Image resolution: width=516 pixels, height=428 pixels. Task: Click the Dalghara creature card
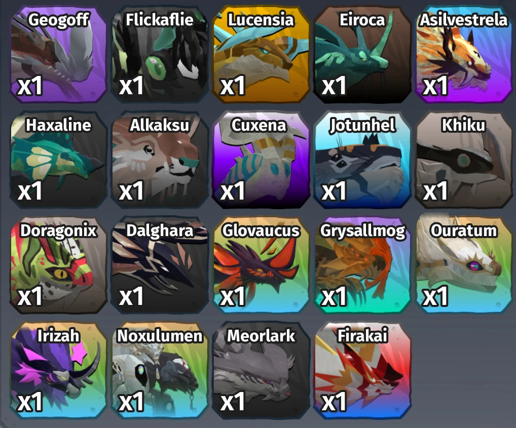(160, 265)
